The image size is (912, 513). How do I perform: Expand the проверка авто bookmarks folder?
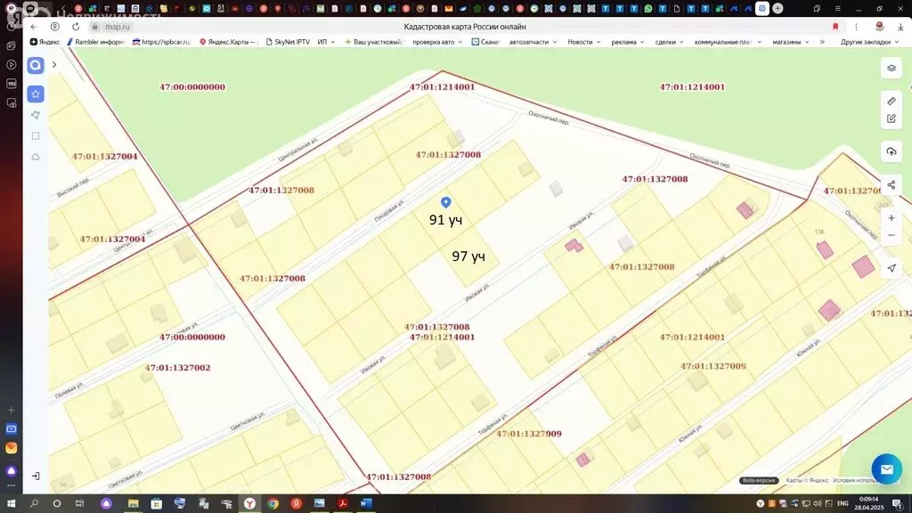coord(437,42)
